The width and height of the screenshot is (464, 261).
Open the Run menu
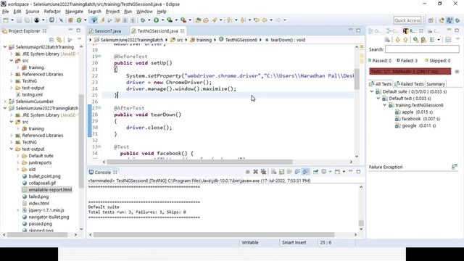[x=128, y=12]
